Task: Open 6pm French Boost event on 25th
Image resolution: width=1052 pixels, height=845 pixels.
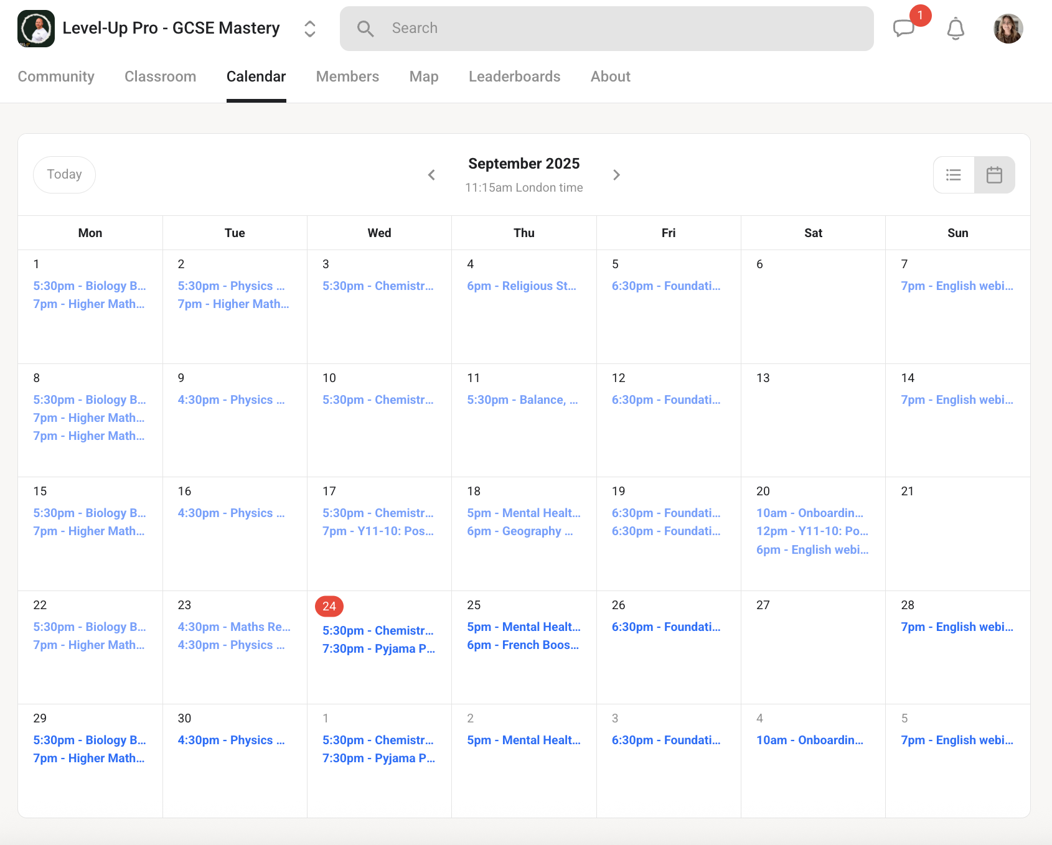Action: (523, 645)
